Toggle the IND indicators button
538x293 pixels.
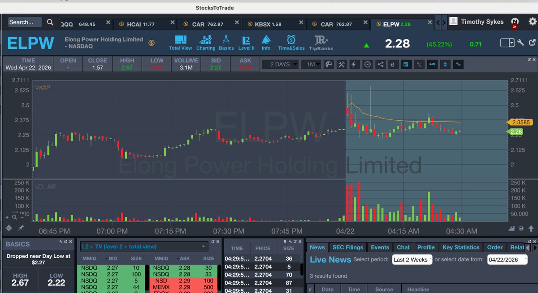(432, 64)
